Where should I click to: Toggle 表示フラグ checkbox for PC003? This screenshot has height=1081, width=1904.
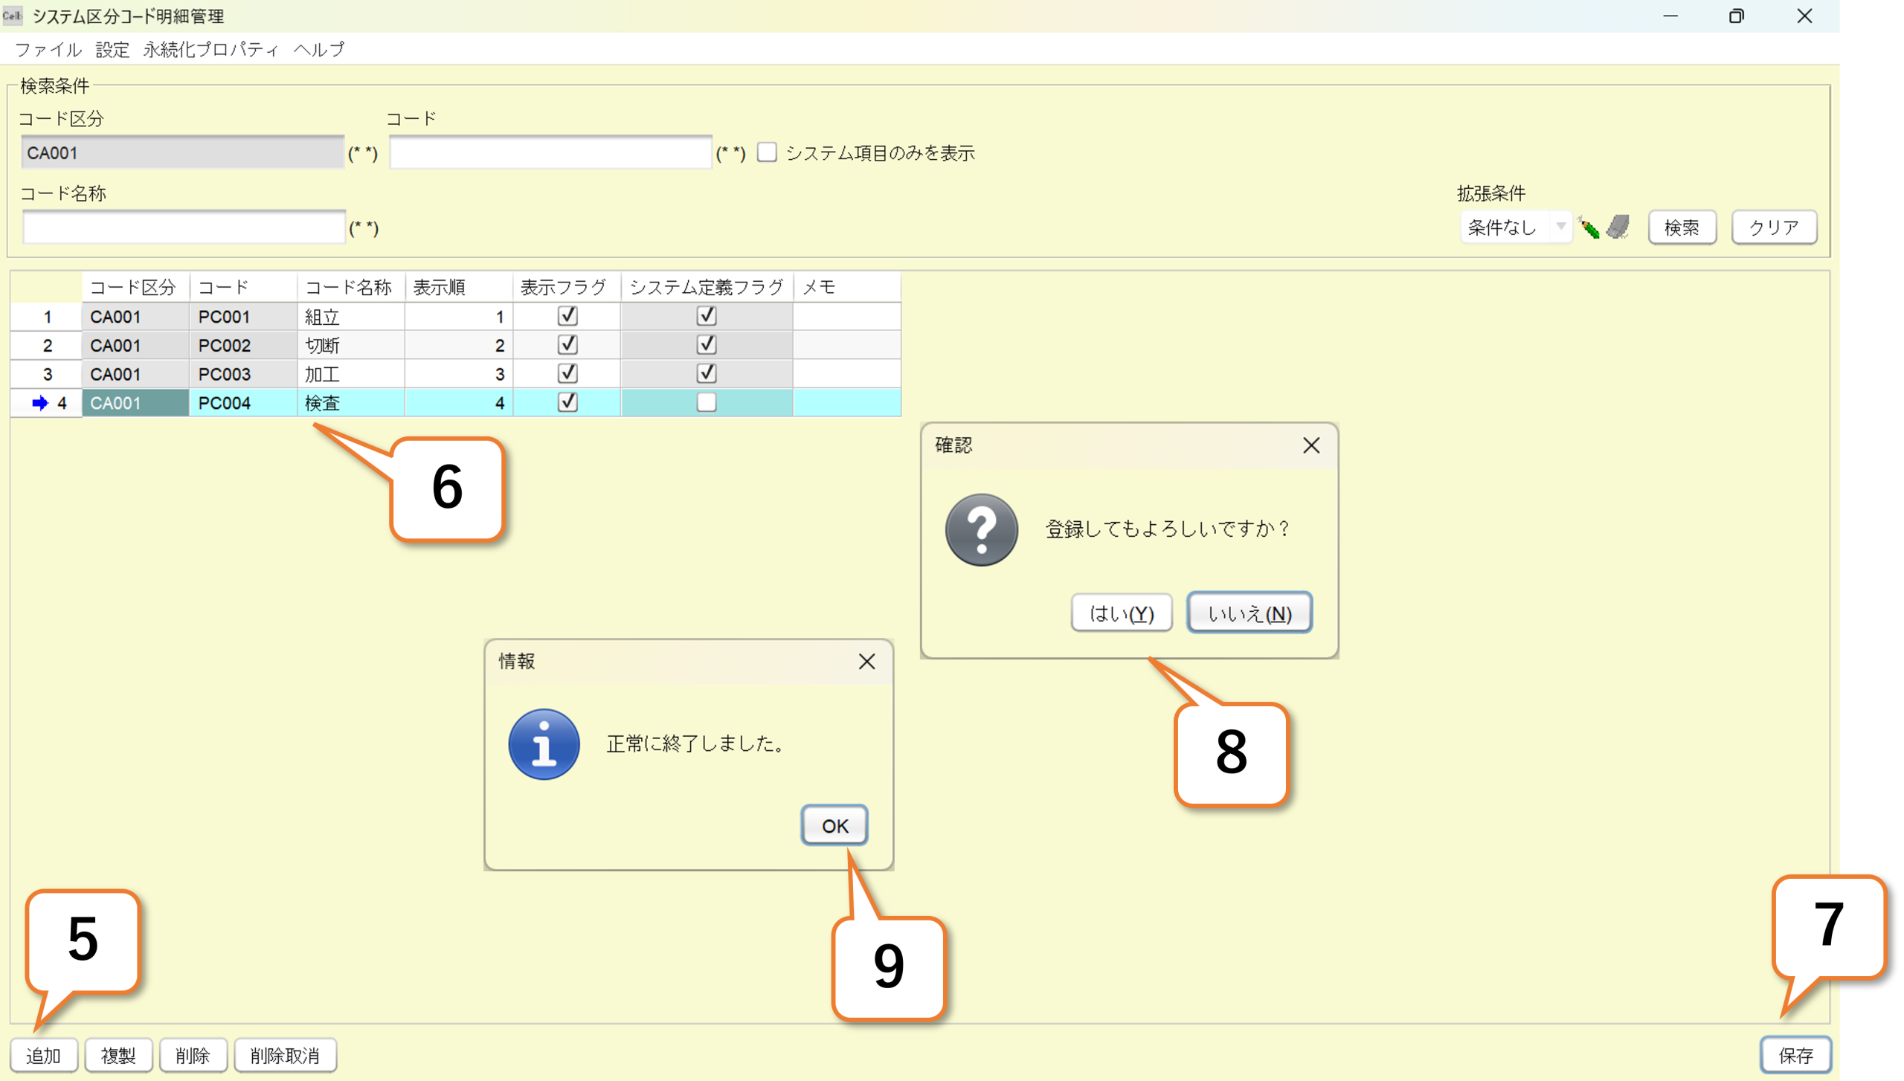pyautogui.click(x=567, y=373)
